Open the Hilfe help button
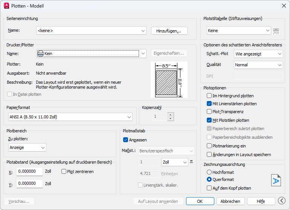Viewport: 290px width, 210px height. (x=261, y=201)
